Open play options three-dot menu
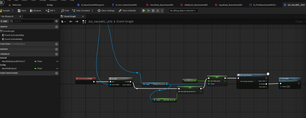Viewport: 306px width, 118px height. pyautogui.click(x=162, y=11)
